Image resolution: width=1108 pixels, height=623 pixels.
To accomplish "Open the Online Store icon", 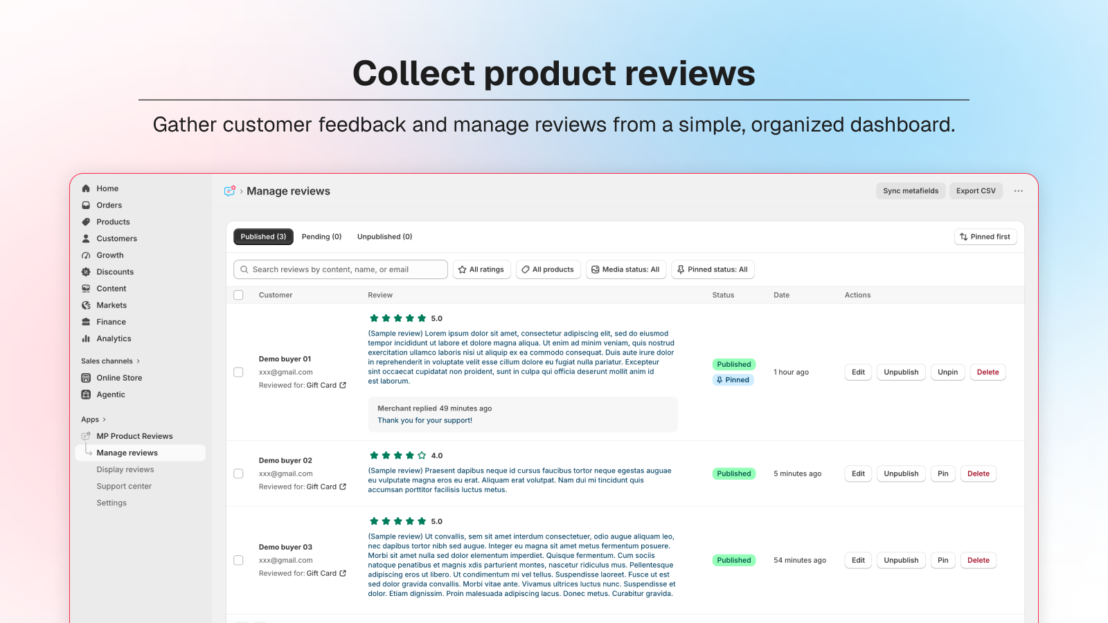I will [x=86, y=378].
